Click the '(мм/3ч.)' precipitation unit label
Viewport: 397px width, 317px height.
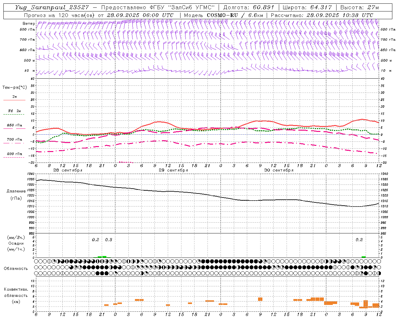[16, 237]
